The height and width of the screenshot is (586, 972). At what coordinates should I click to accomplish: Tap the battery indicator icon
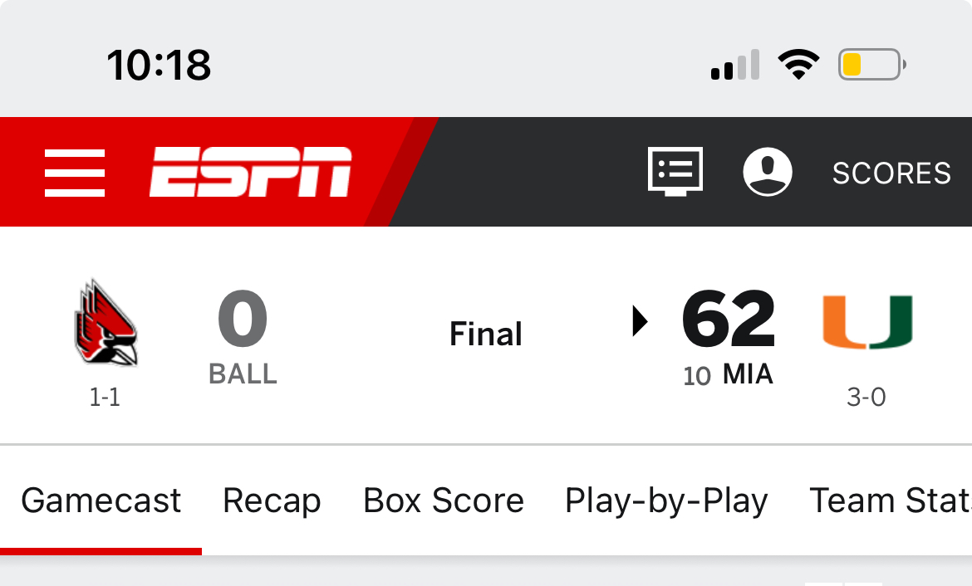coord(872,65)
